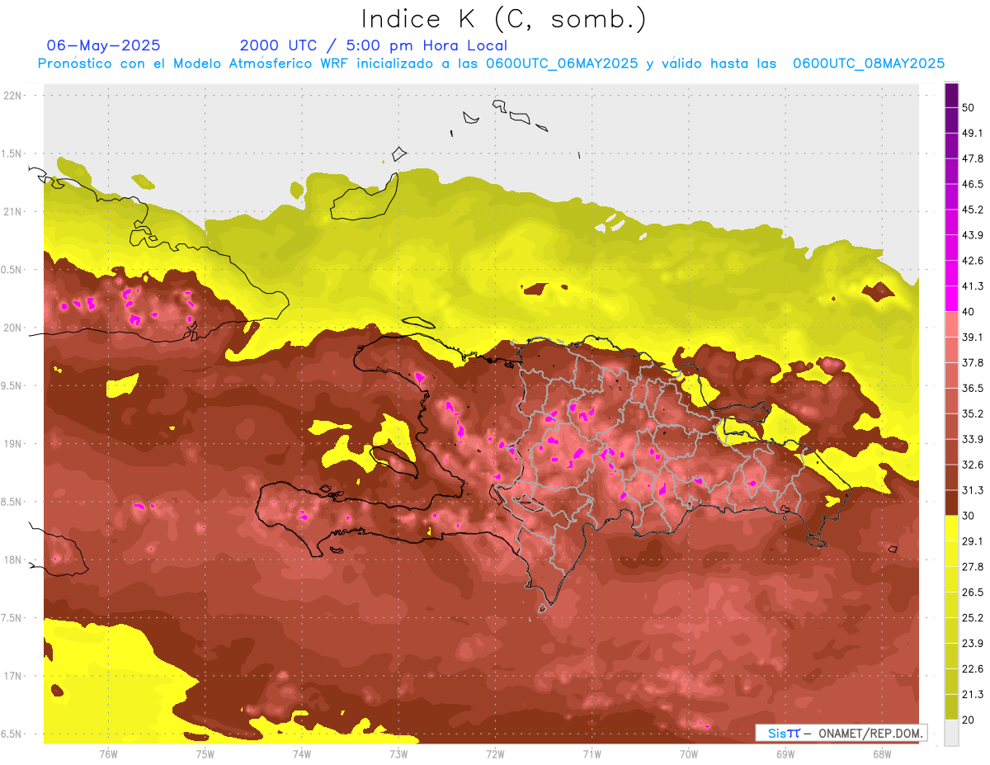The image size is (990, 765).
Task: Click the colorbar value "33.9"
Action: pos(973,439)
